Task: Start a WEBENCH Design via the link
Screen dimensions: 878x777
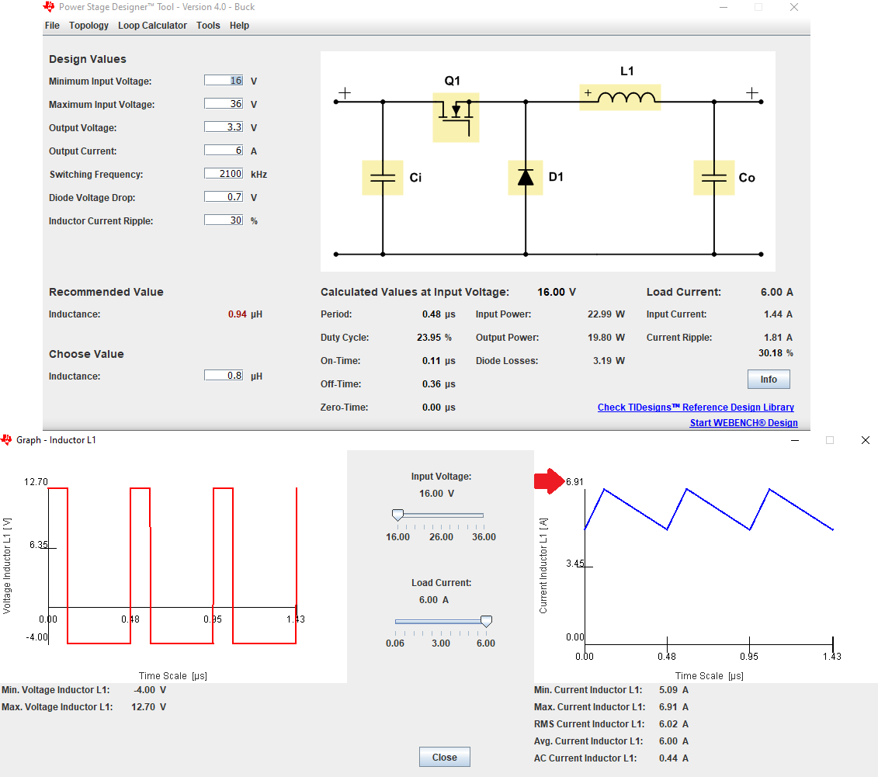Action: (x=743, y=422)
